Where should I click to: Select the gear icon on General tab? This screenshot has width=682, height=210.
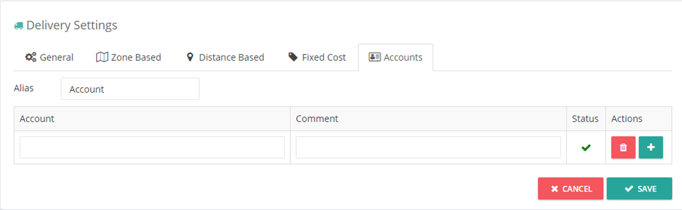click(31, 57)
